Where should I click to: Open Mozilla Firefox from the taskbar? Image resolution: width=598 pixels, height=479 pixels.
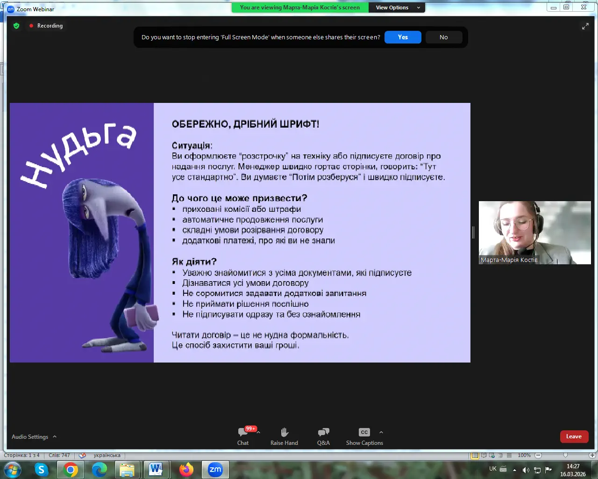pyautogui.click(x=186, y=469)
